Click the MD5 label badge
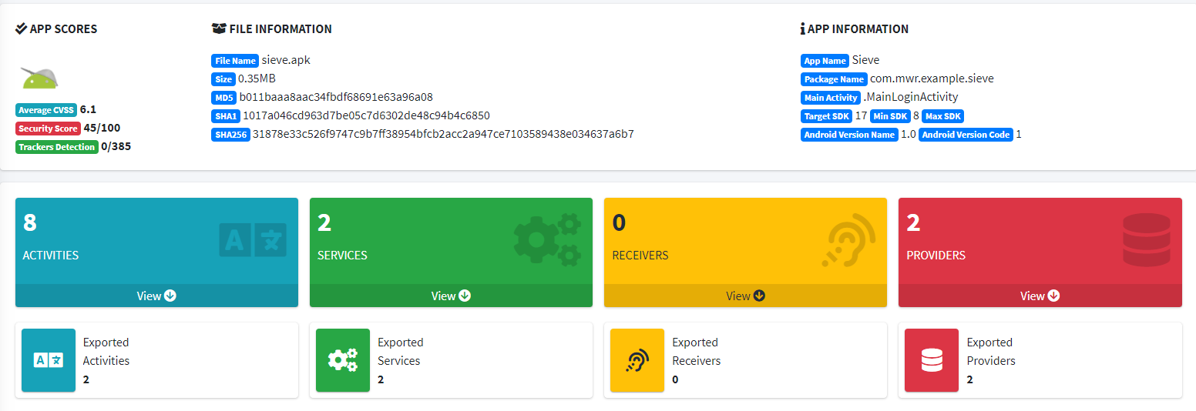This screenshot has height=411, width=1196. click(x=223, y=98)
